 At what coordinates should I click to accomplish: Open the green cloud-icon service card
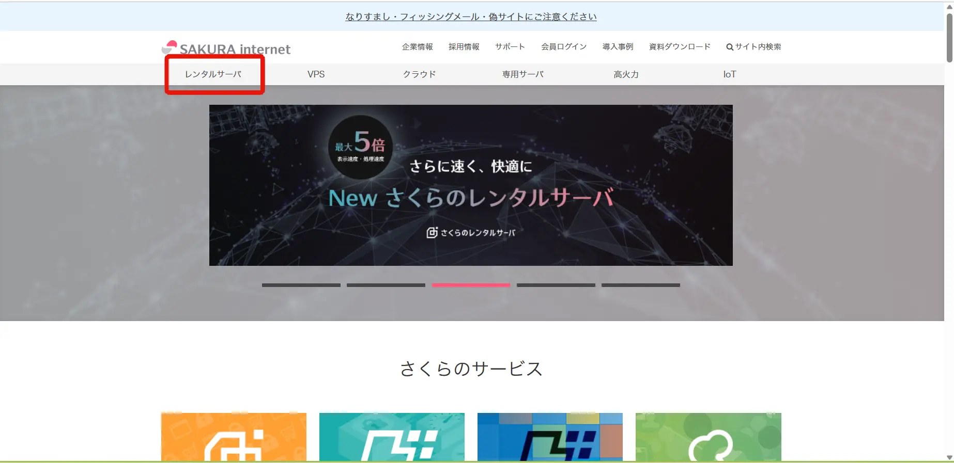tap(708, 437)
